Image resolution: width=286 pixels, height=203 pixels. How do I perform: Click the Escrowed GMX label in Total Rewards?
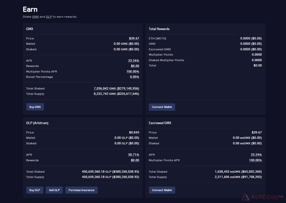coord(160,49)
